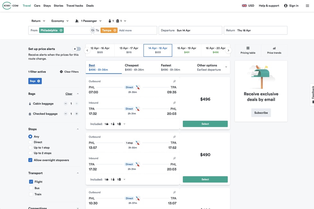
Task: Select the $496 flight
Action: [x=205, y=124]
